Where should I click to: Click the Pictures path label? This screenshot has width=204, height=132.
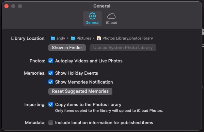tap(84, 38)
